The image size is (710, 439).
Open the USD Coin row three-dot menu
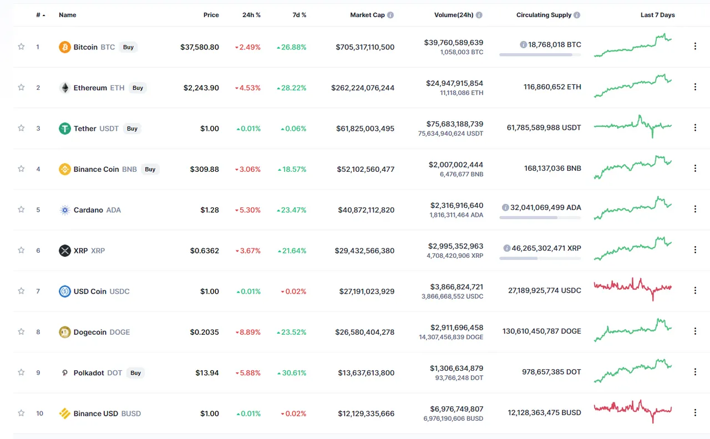[x=695, y=290]
